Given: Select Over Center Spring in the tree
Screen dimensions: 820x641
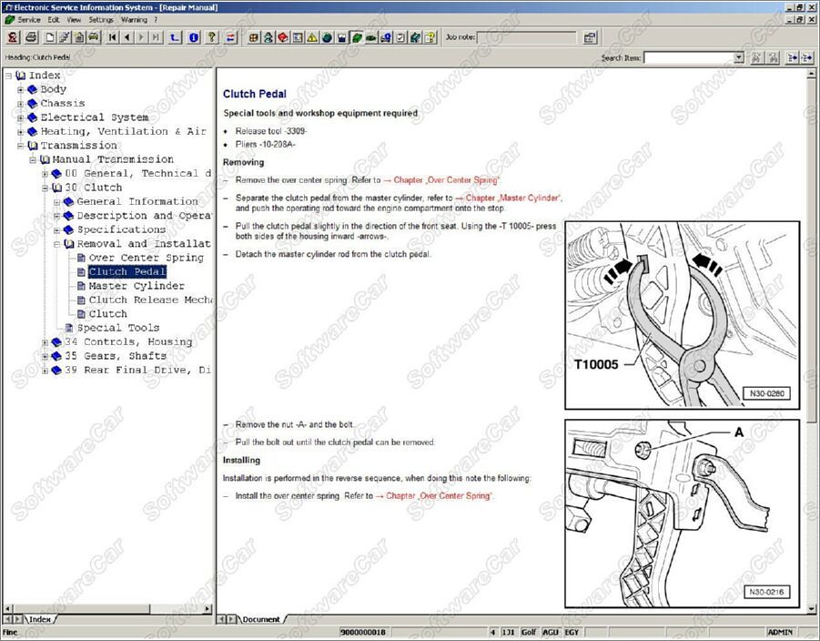Looking at the screenshot, I should (146, 258).
